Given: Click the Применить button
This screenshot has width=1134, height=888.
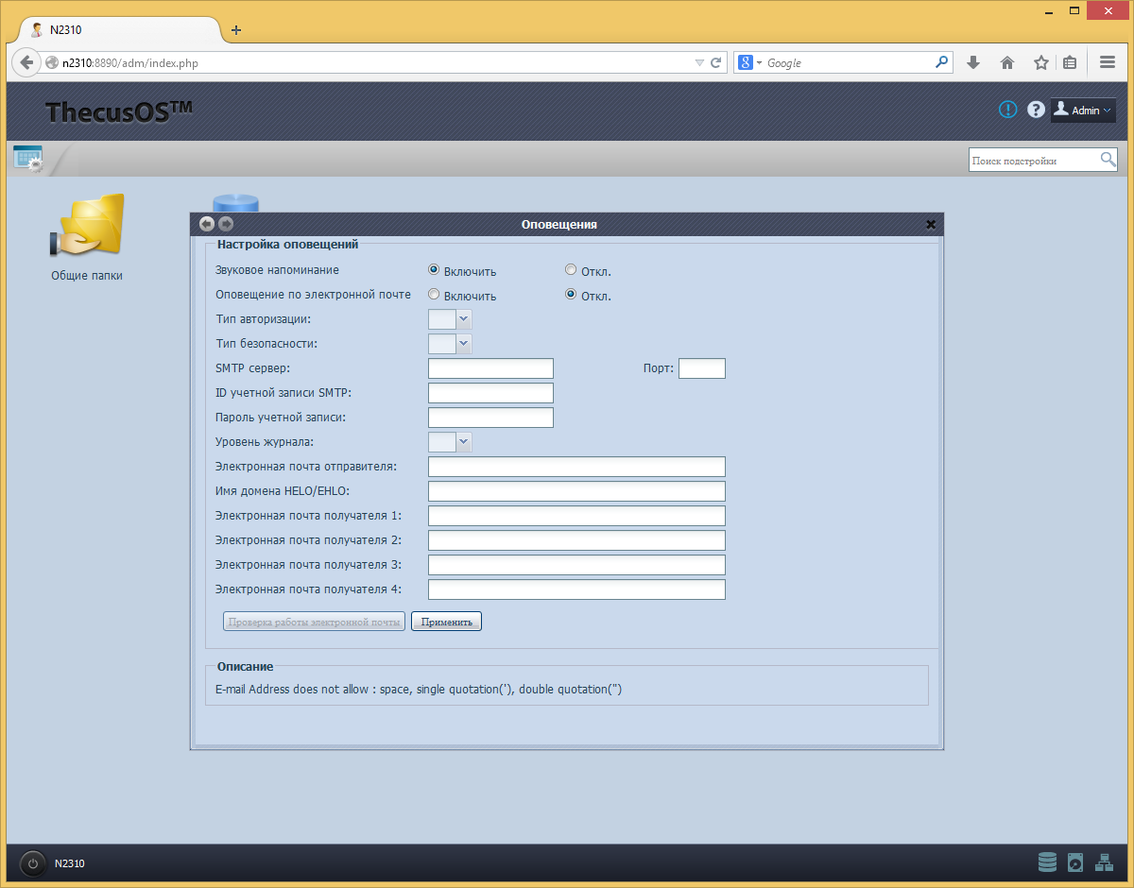Looking at the screenshot, I should tap(446, 622).
